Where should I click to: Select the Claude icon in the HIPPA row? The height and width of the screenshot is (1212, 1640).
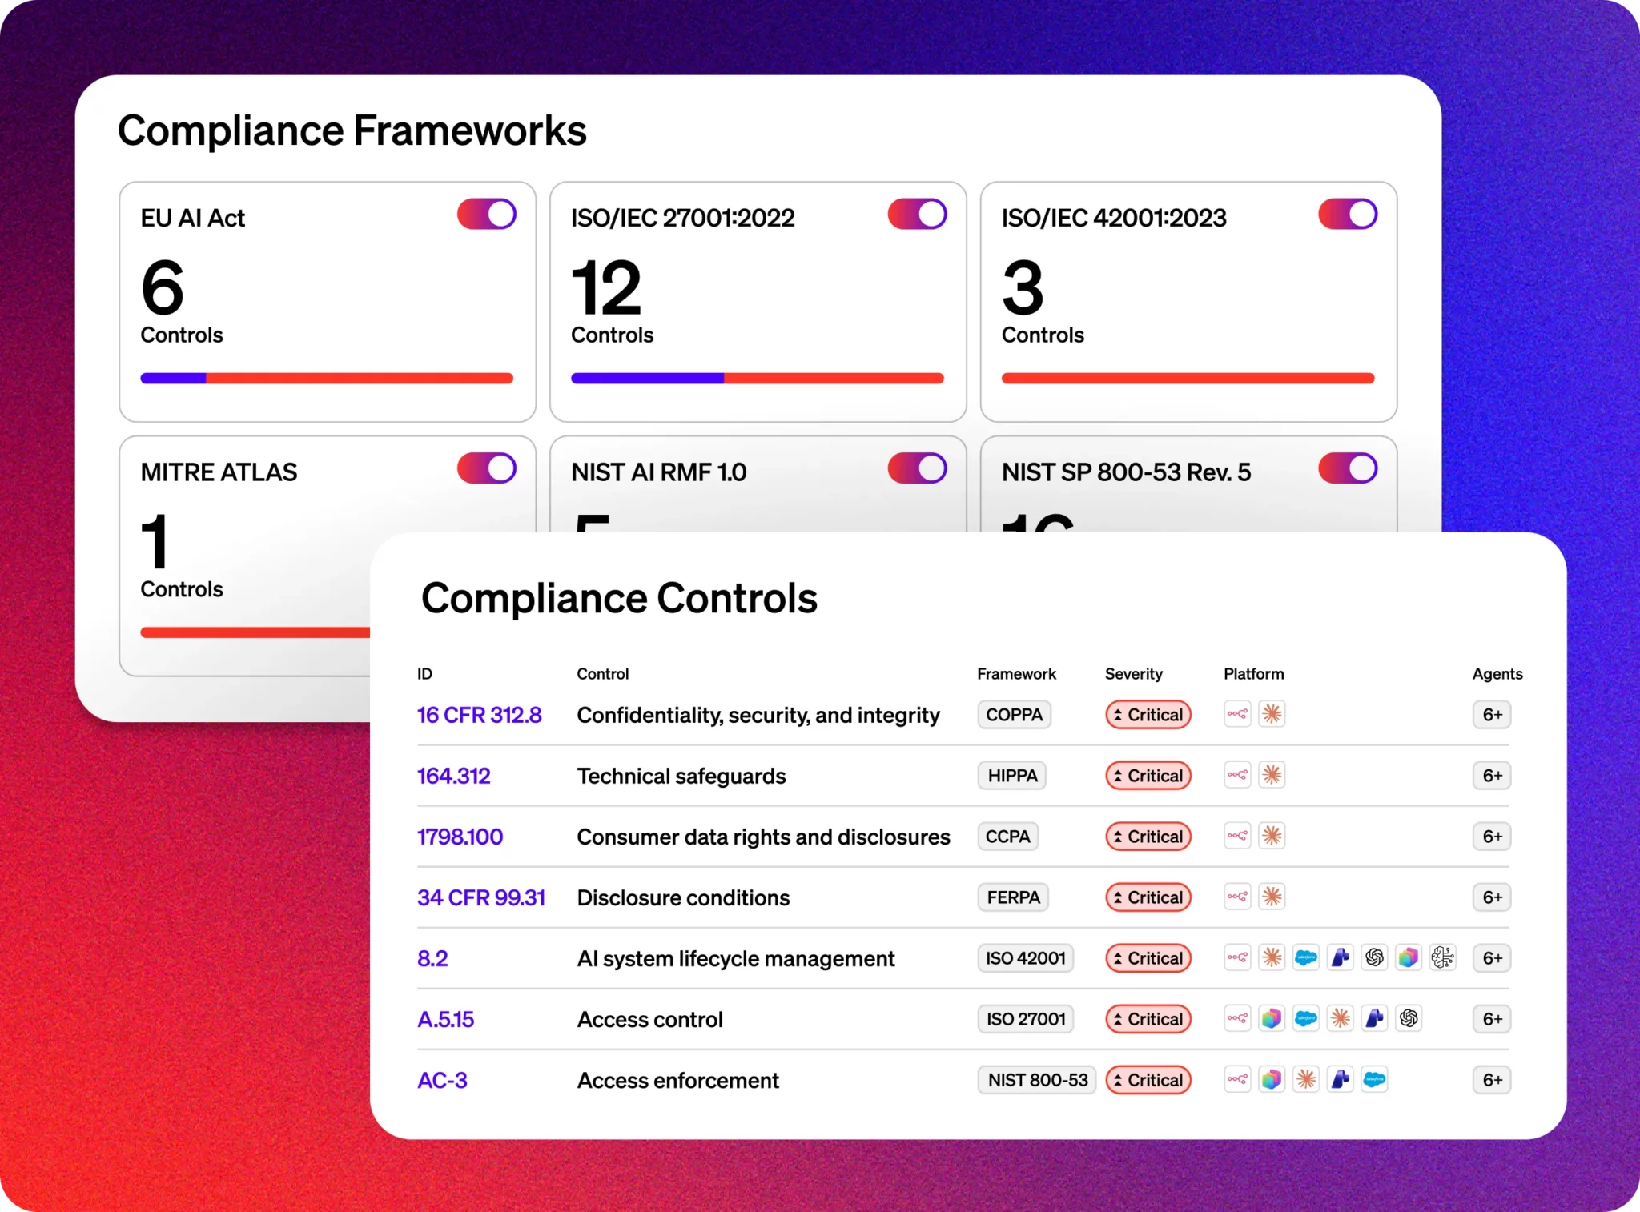1272,775
